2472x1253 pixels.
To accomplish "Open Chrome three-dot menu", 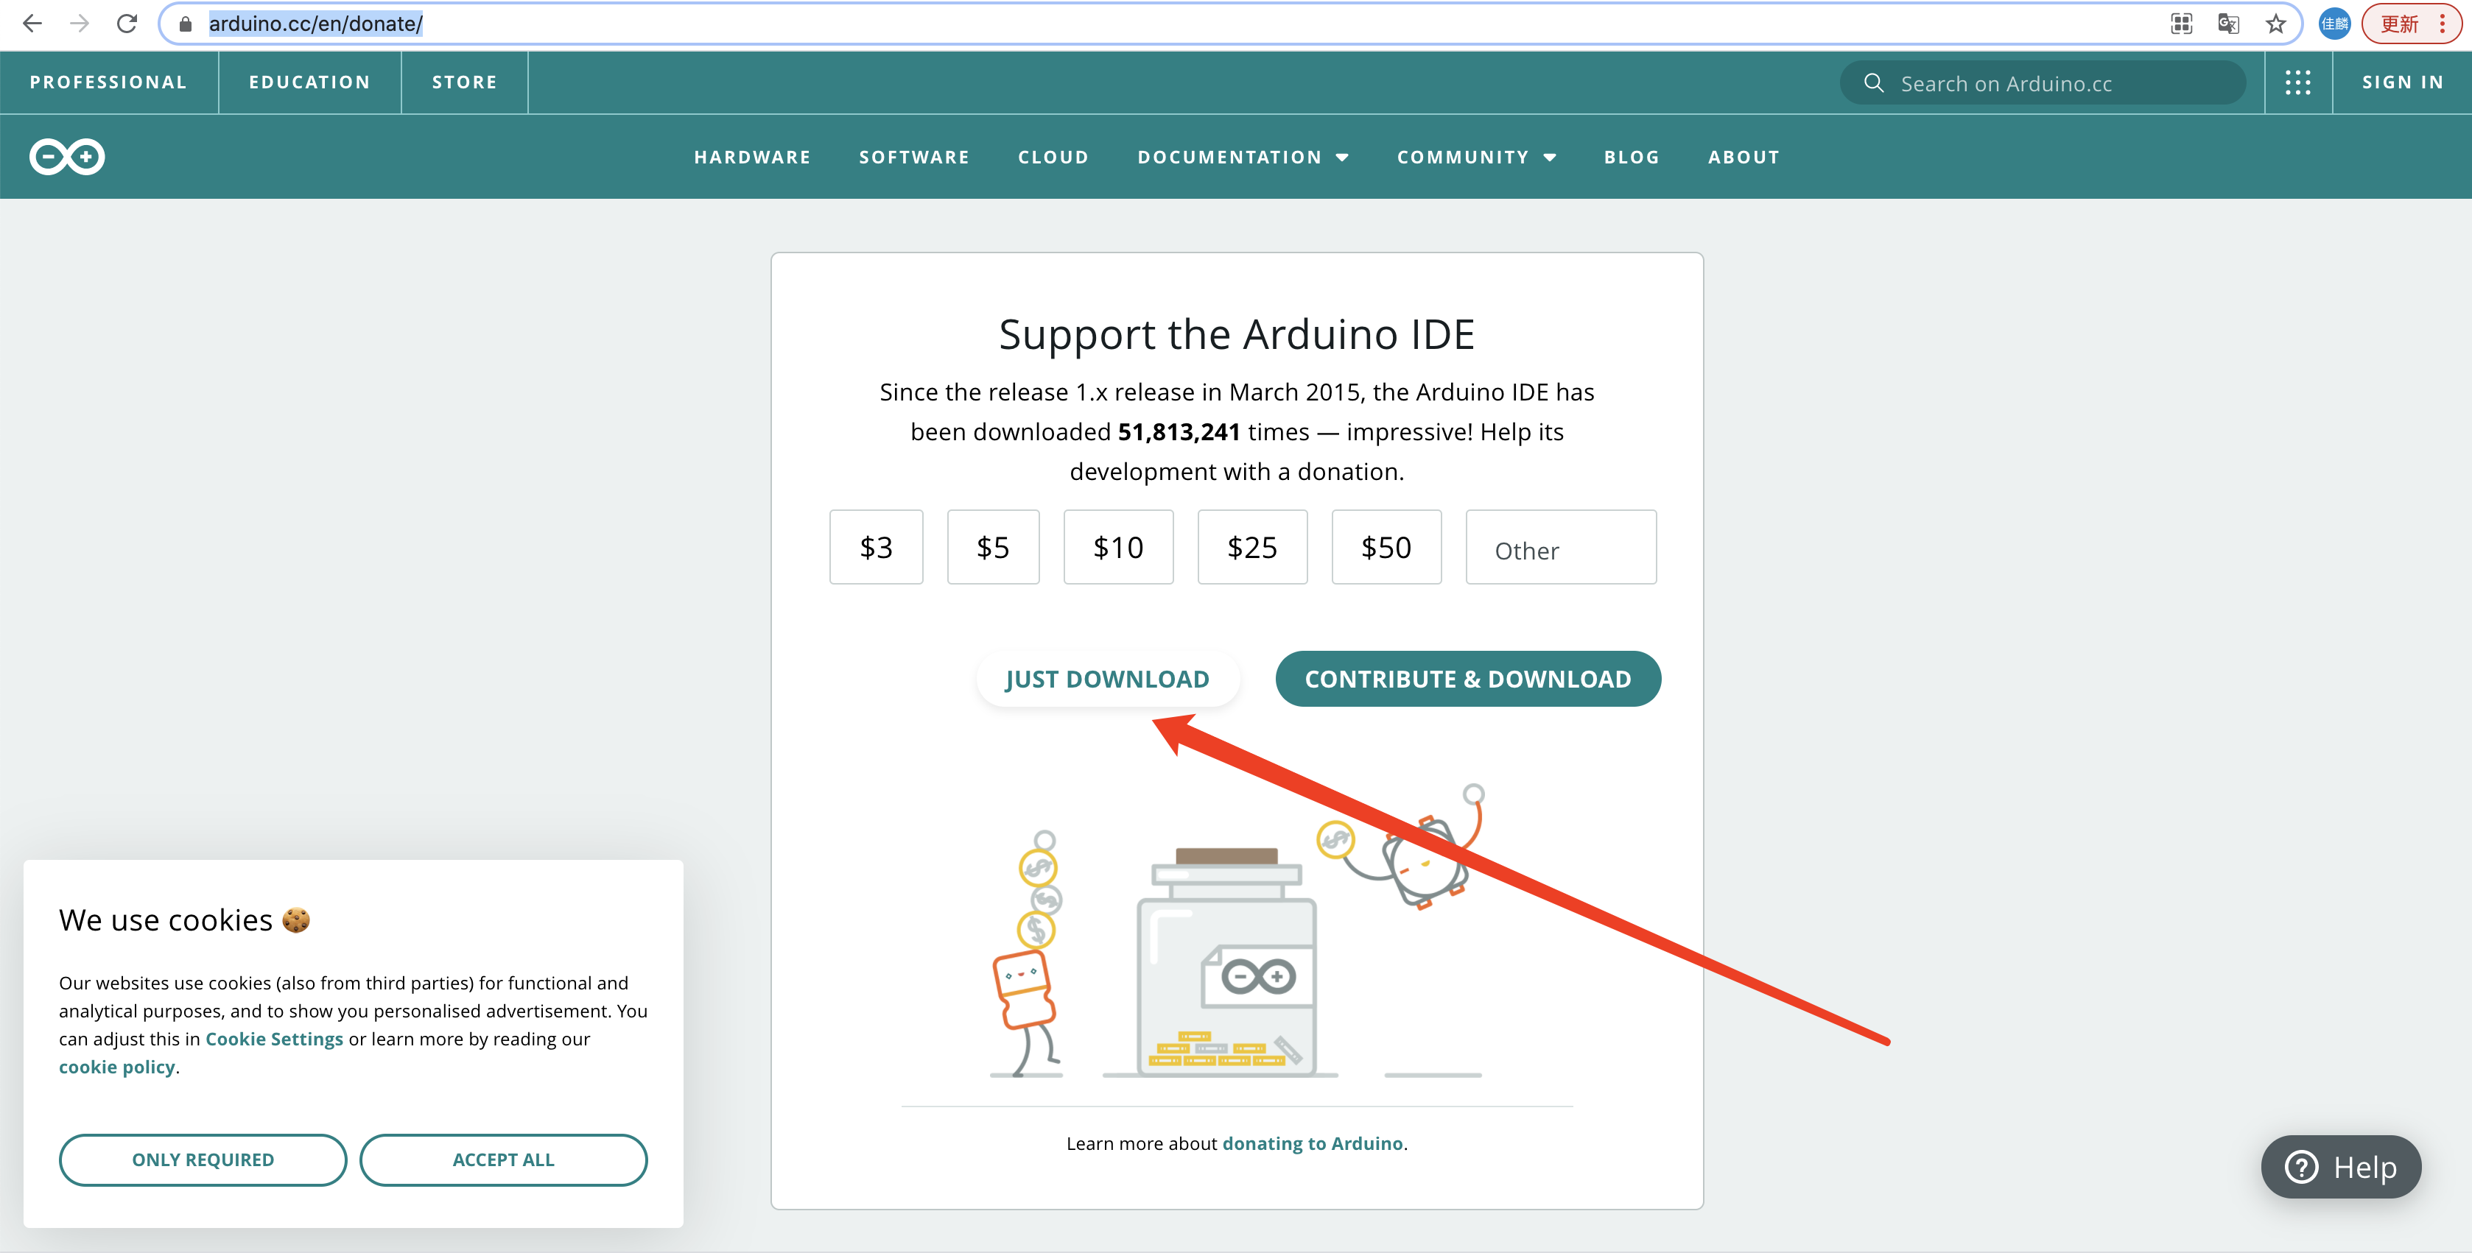I will coord(2443,24).
